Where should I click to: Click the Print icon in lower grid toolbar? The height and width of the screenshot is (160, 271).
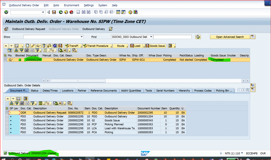pos(11,103)
